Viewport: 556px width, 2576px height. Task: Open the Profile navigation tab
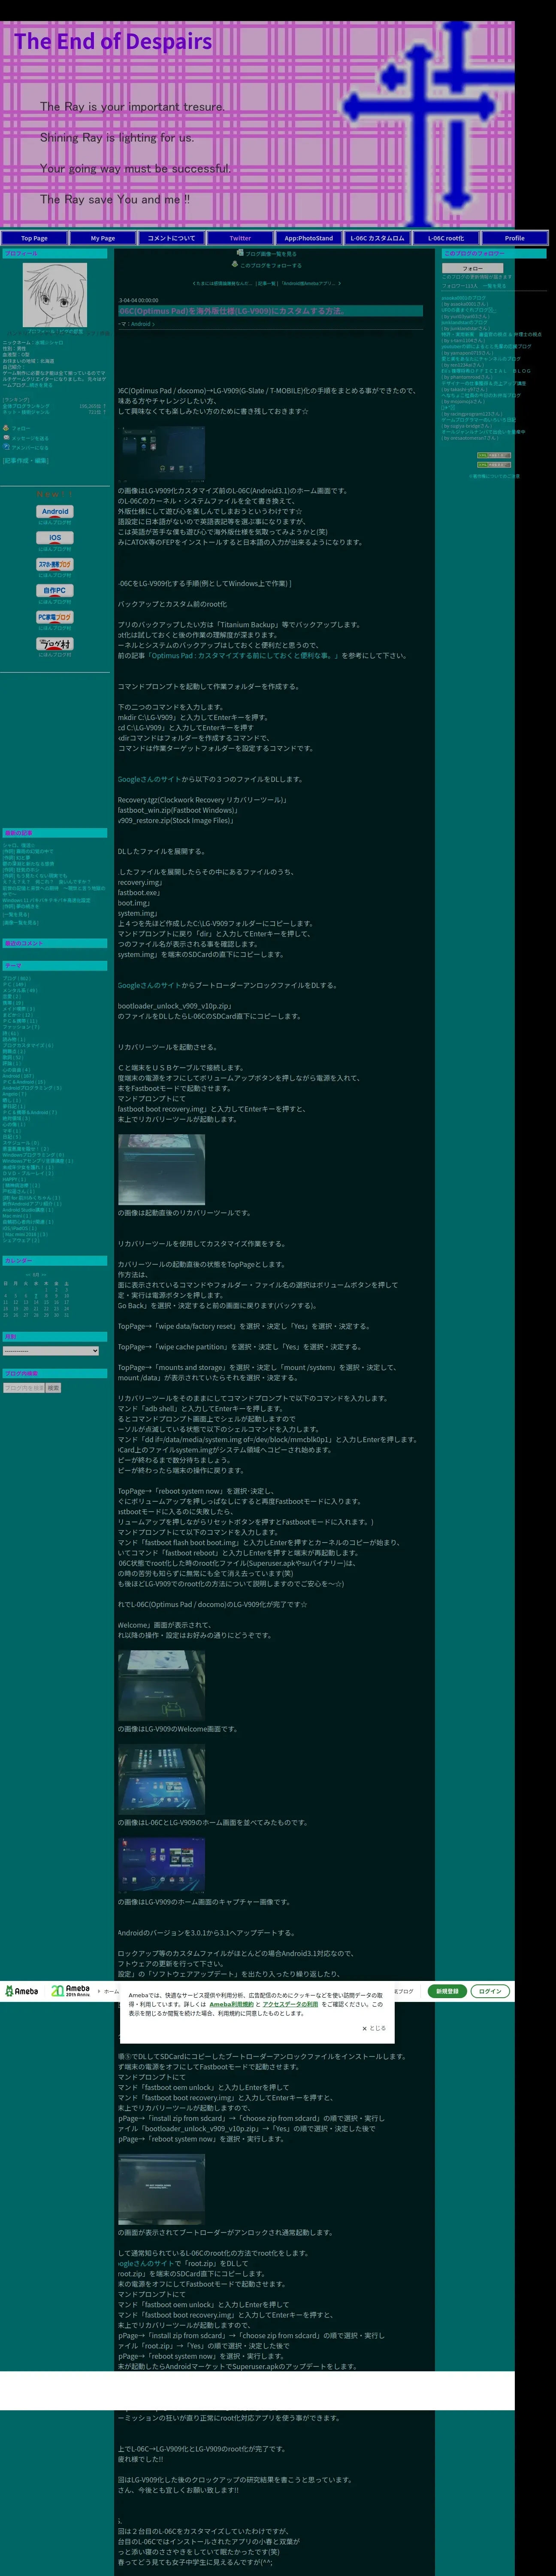pyautogui.click(x=514, y=238)
